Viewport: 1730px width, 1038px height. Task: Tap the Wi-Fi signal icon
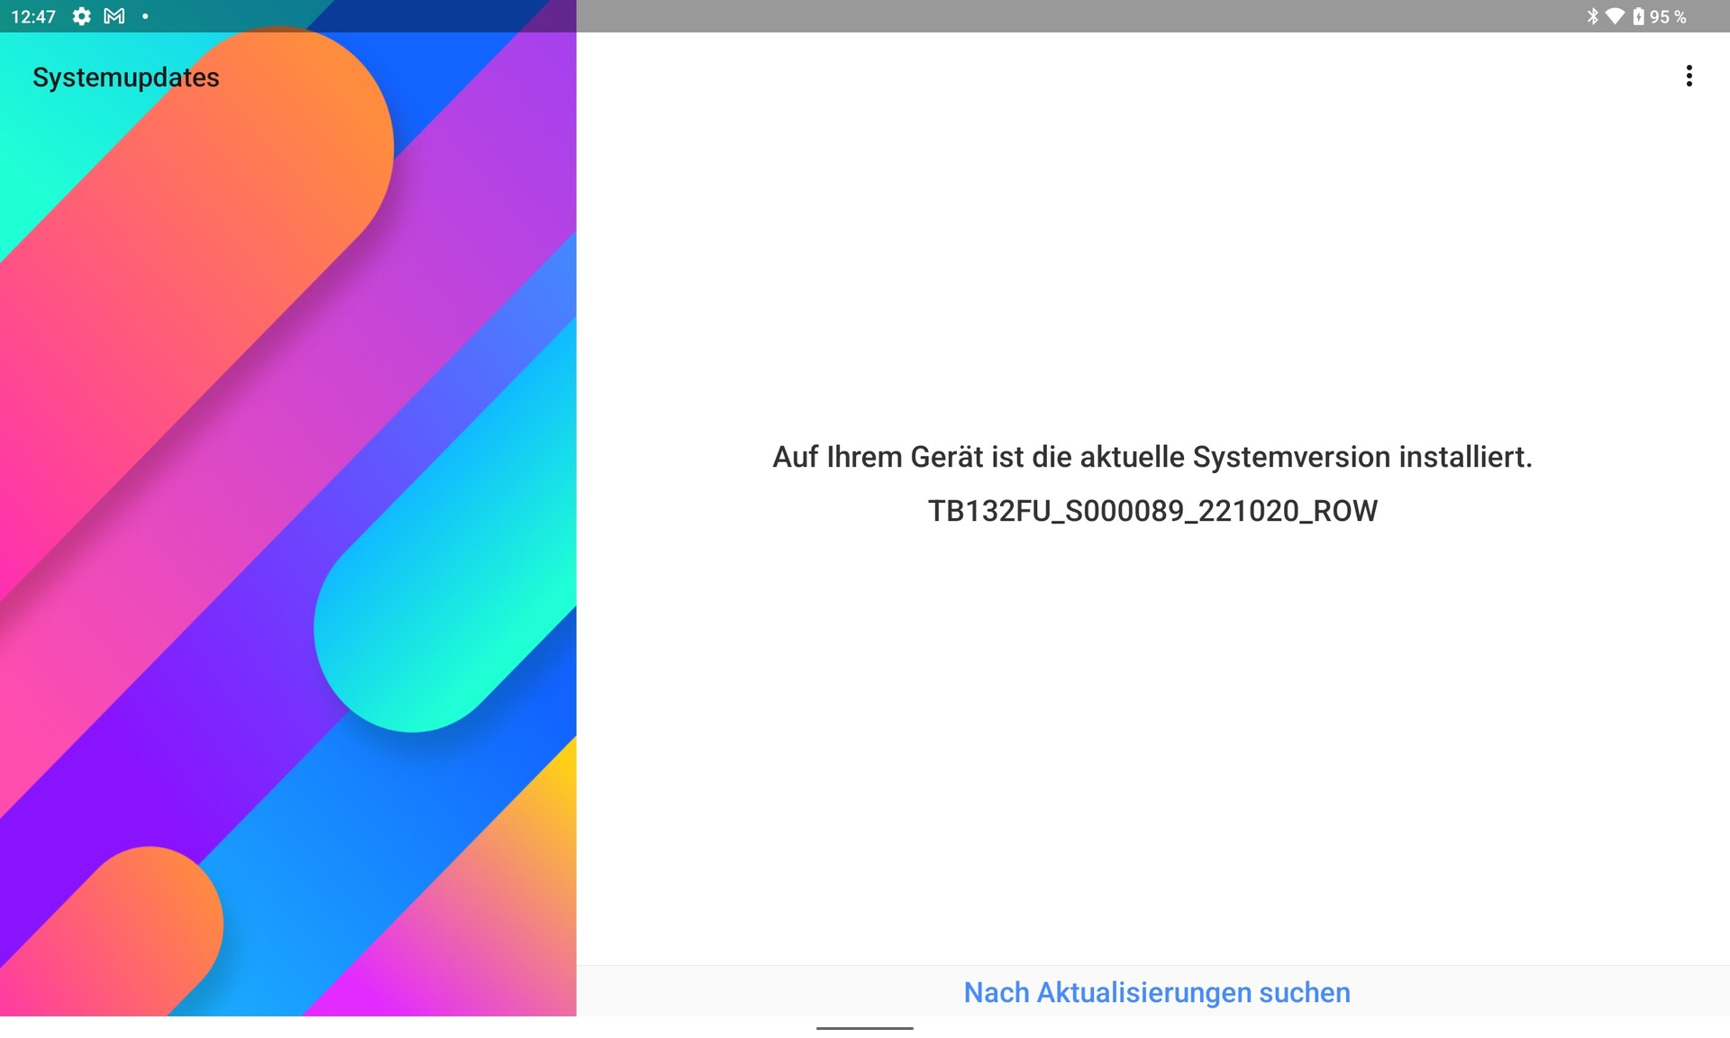(1615, 16)
